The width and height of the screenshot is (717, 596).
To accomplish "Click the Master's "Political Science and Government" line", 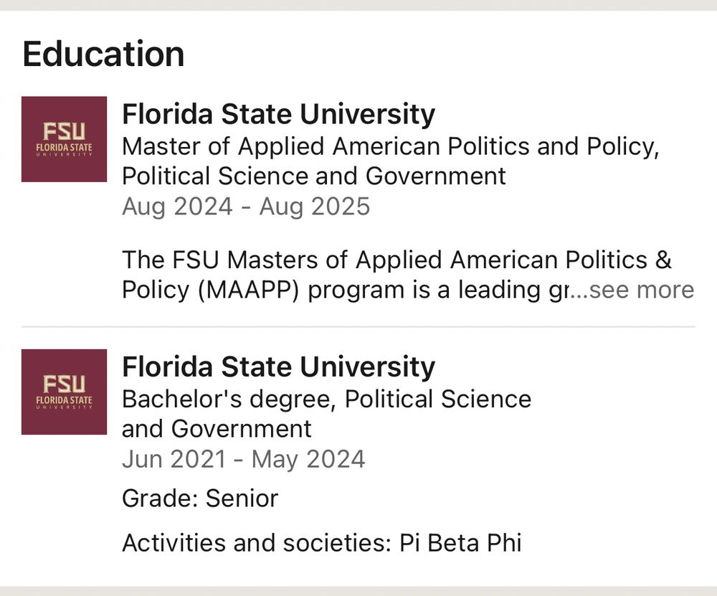I will click(313, 176).
